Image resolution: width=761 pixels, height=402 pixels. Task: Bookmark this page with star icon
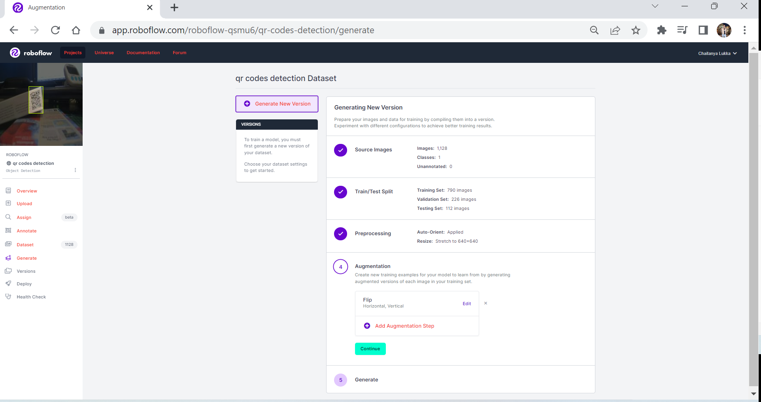[x=636, y=30]
